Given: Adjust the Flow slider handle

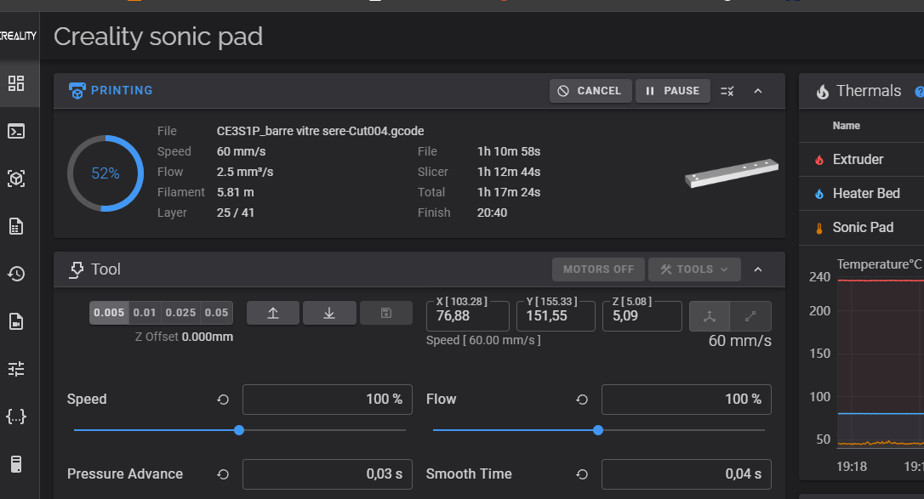Looking at the screenshot, I should click(x=598, y=430).
